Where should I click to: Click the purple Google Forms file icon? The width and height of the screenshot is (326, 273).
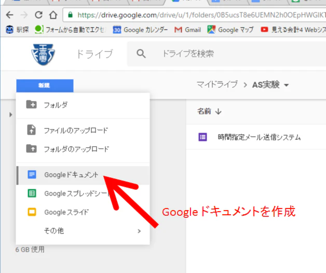202,137
